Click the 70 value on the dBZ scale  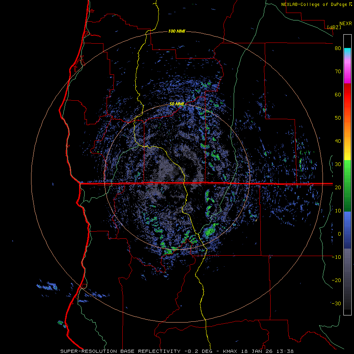(x=338, y=72)
